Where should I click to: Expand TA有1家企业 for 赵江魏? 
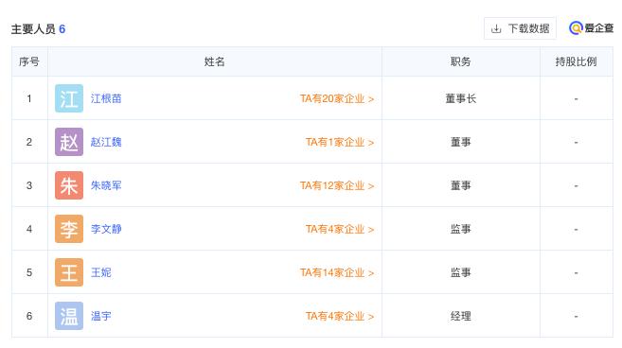click(x=340, y=142)
